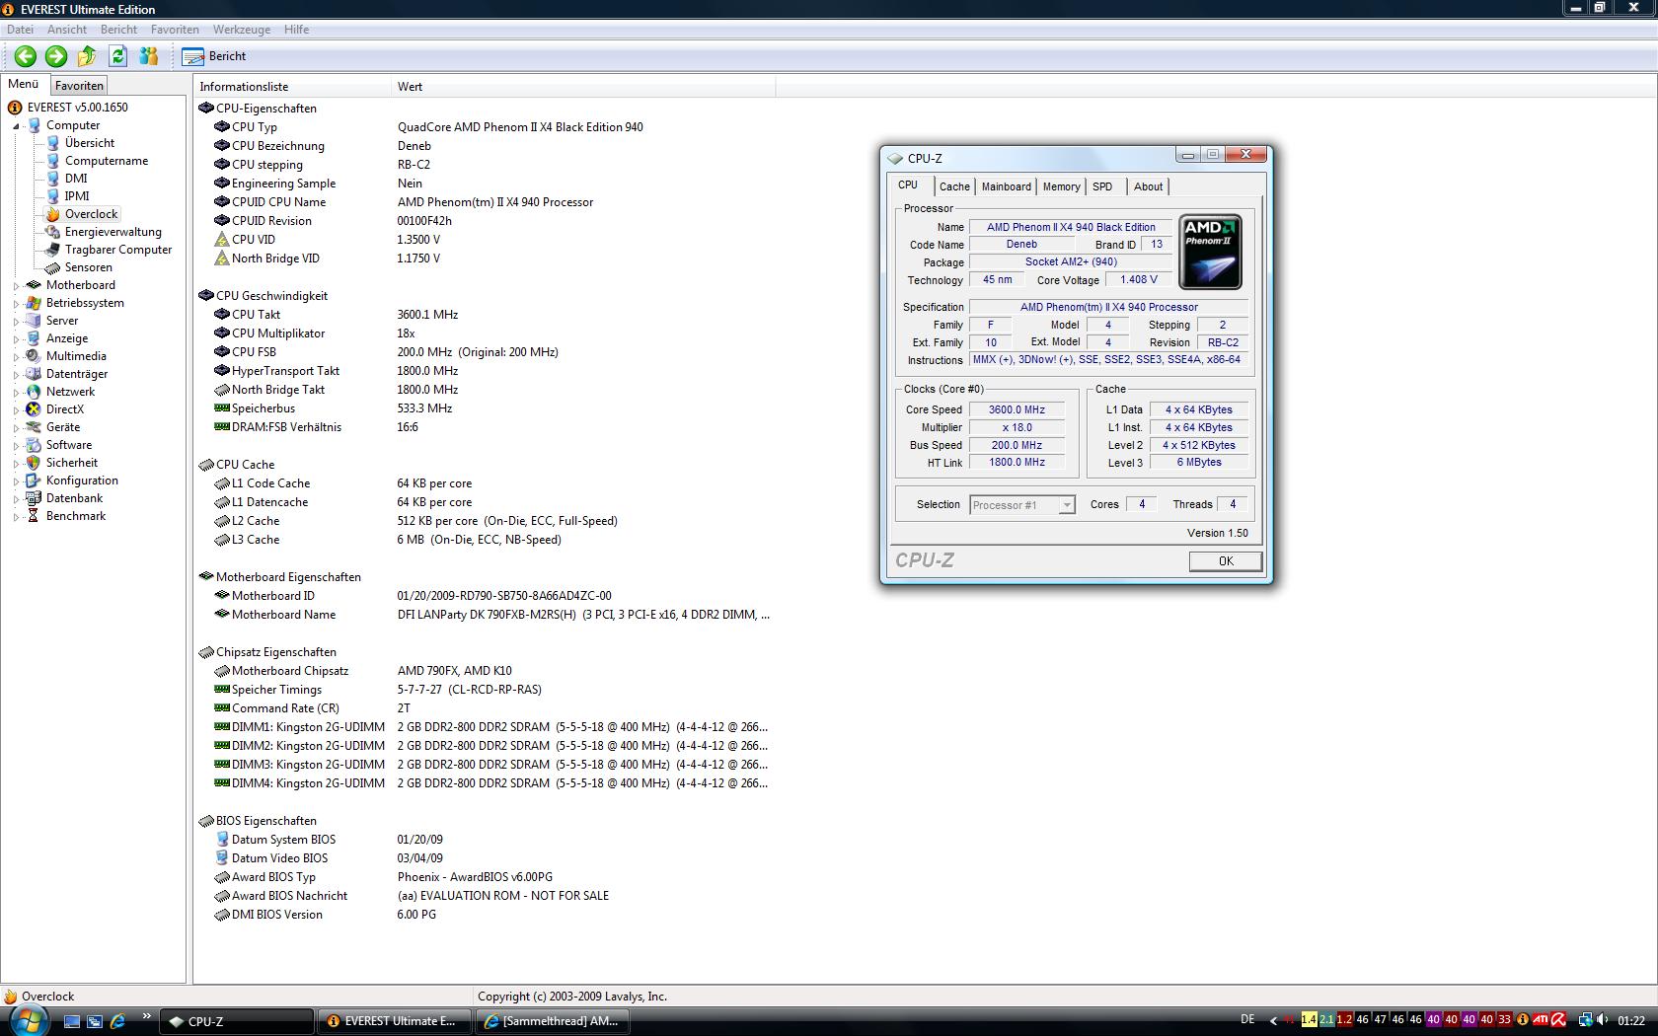Image resolution: width=1658 pixels, height=1036 pixels.
Task: Click the DirectX icon in the tree
Action: 34,409
